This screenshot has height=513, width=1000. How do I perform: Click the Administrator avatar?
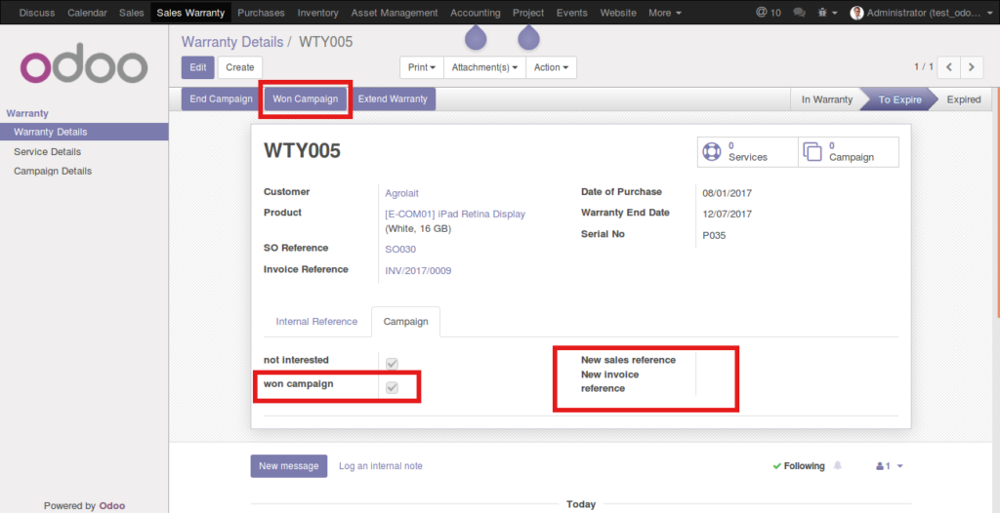[x=856, y=12]
